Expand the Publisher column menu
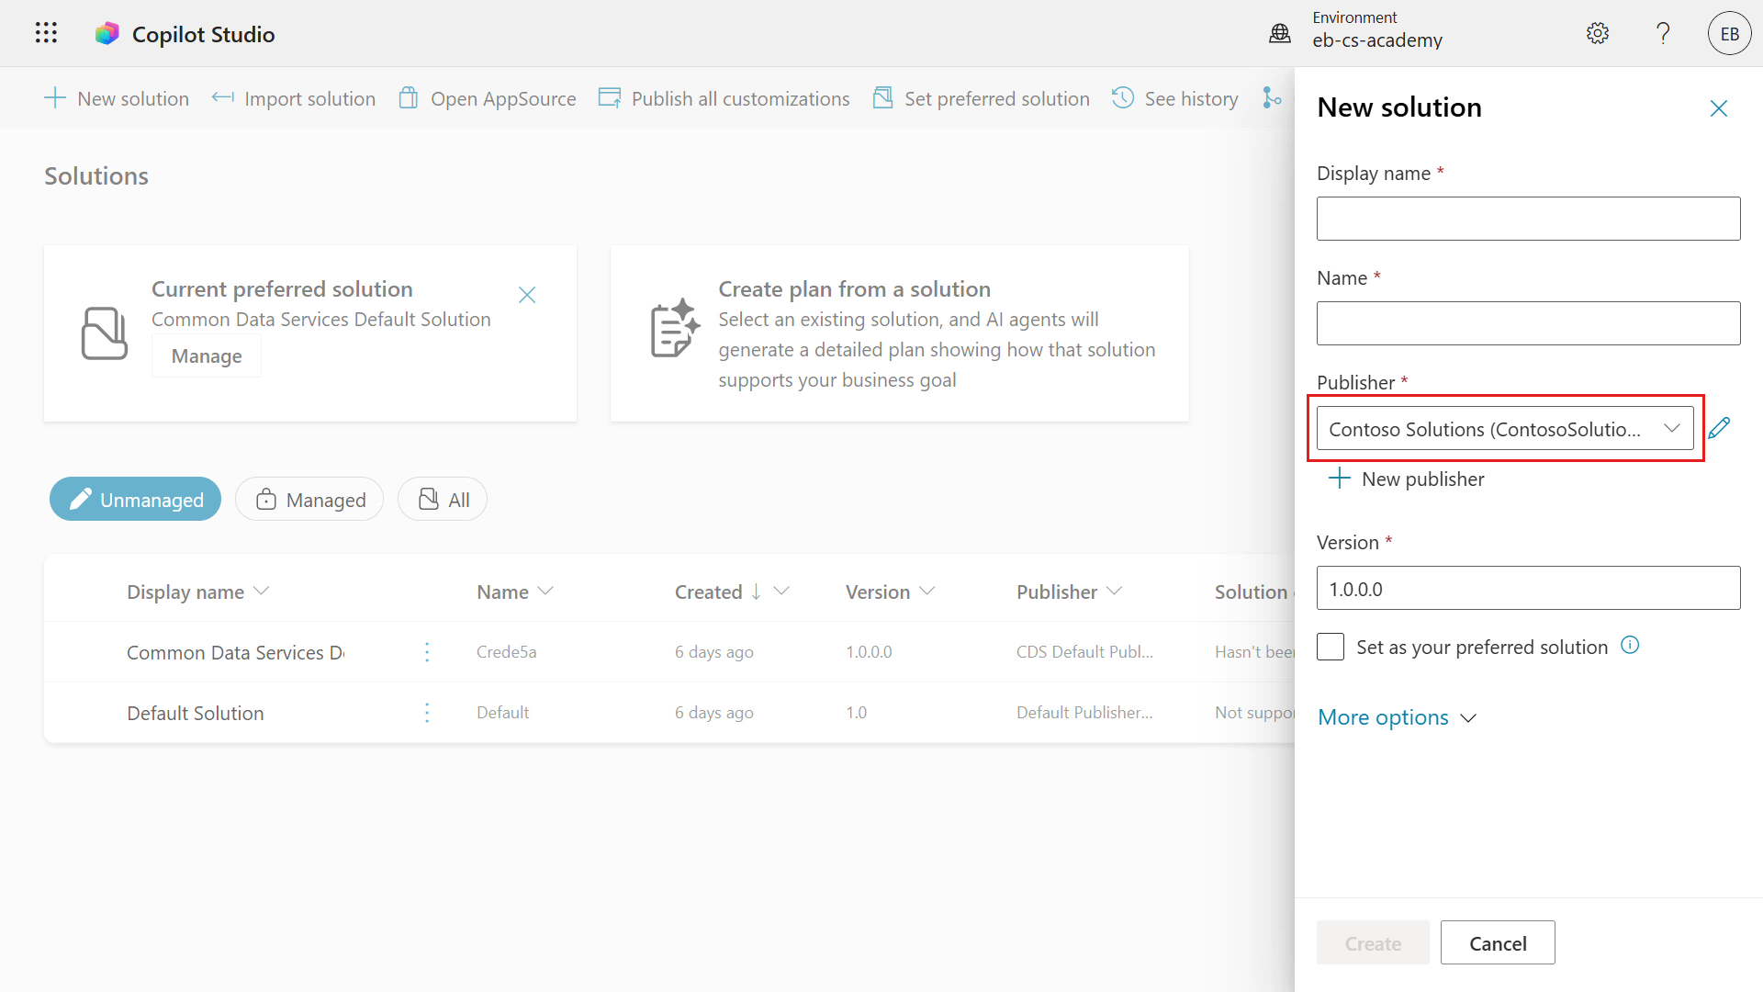 coord(1114,592)
